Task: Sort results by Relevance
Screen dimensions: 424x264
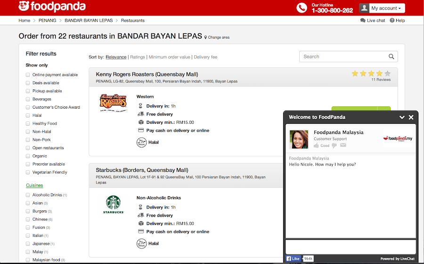Action: (116, 57)
